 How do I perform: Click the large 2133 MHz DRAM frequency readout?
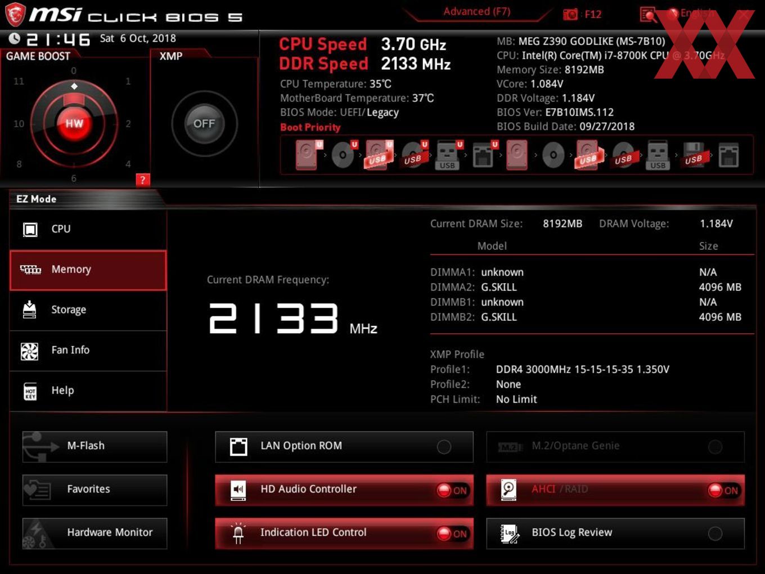point(292,319)
